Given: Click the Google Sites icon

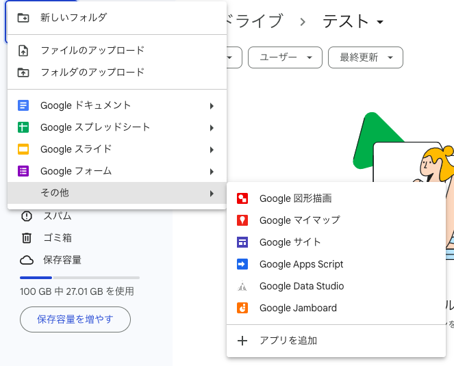Looking at the screenshot, I should coord(242,242).
